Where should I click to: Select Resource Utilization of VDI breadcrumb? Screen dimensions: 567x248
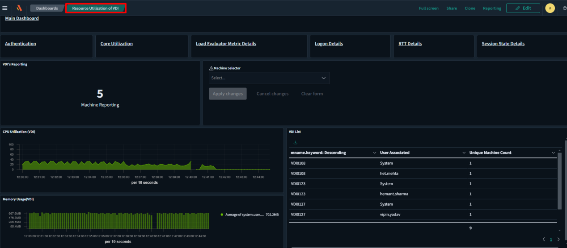point(96,8)
